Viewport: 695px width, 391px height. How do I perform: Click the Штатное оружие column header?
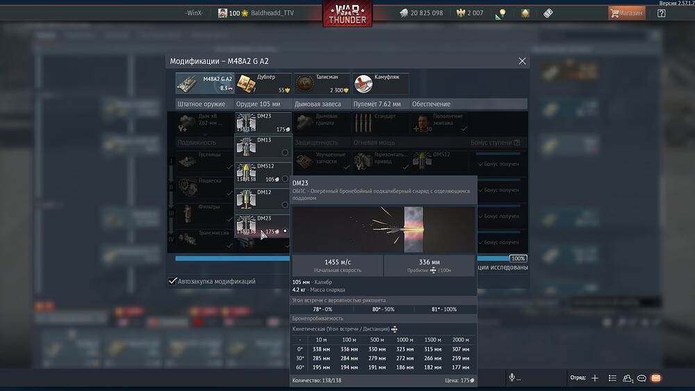tap(202, 104)
